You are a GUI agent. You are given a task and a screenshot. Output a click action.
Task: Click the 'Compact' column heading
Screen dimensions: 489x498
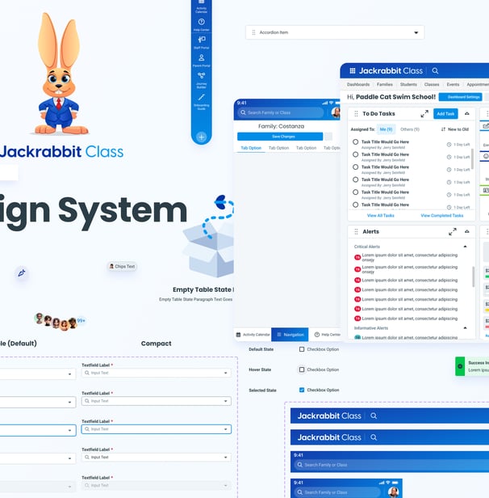[157, 344]
